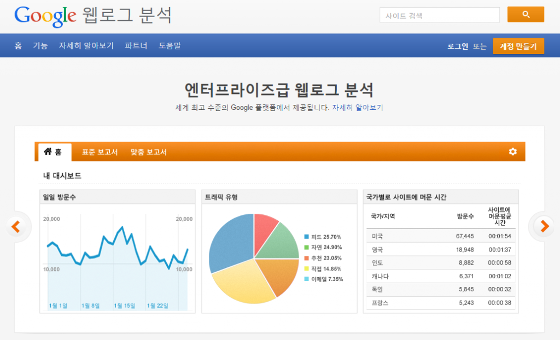
Task: Click the orange magnifier search icon
Action: point(525,14)
